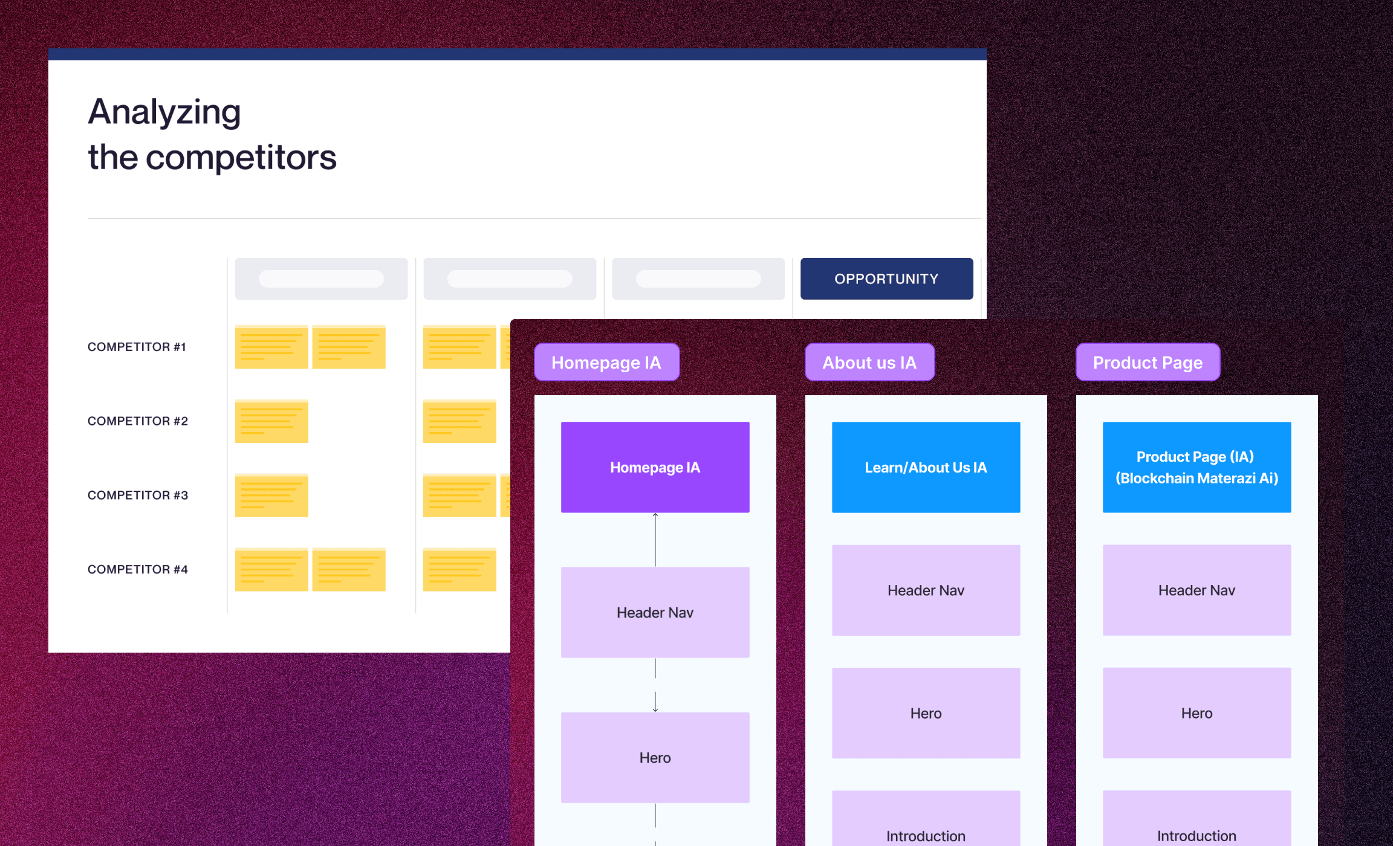
Task: Select COMPETITOR #2 sticky note in second column
Action: 459,421
